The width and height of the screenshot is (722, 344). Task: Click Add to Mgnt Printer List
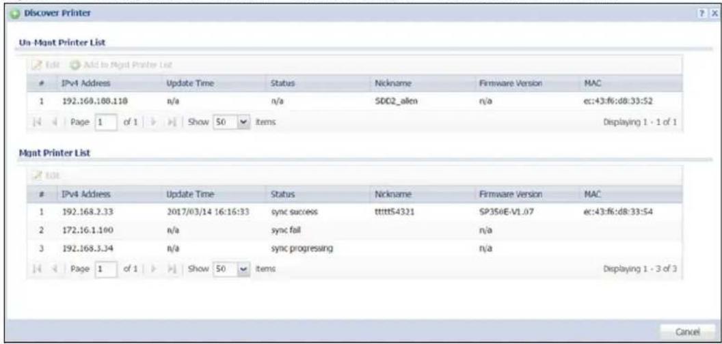pyautogui.click(x=122, y=66)
